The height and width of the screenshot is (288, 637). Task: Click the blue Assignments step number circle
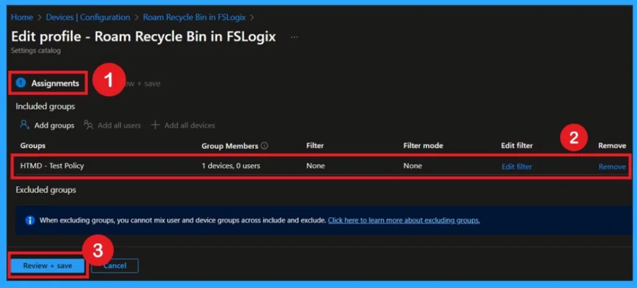pos(21,83)
